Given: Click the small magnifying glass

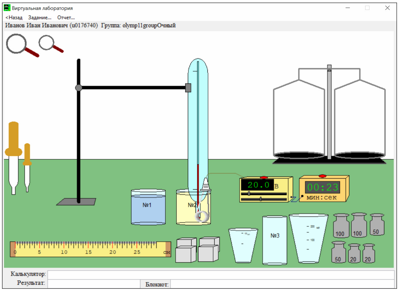Looking at the screenshot, I should (51, 44).
